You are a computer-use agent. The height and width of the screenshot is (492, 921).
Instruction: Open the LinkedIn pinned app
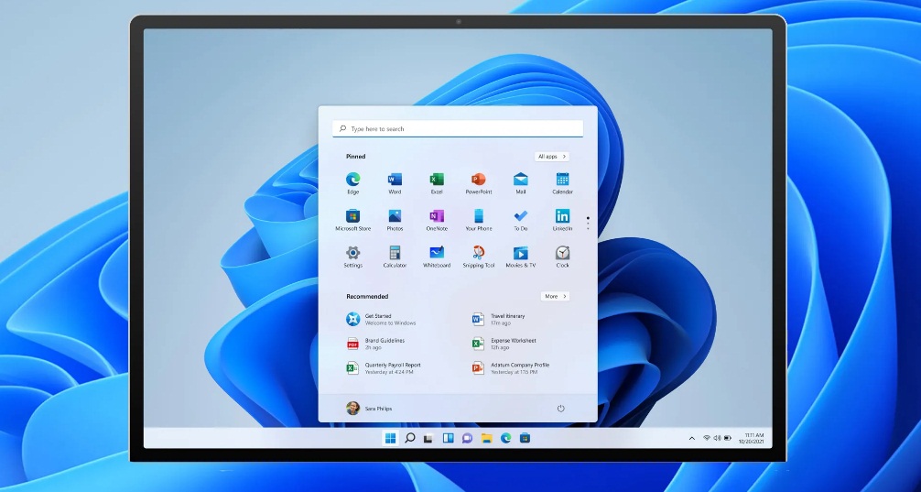click(x=562, y=216)
